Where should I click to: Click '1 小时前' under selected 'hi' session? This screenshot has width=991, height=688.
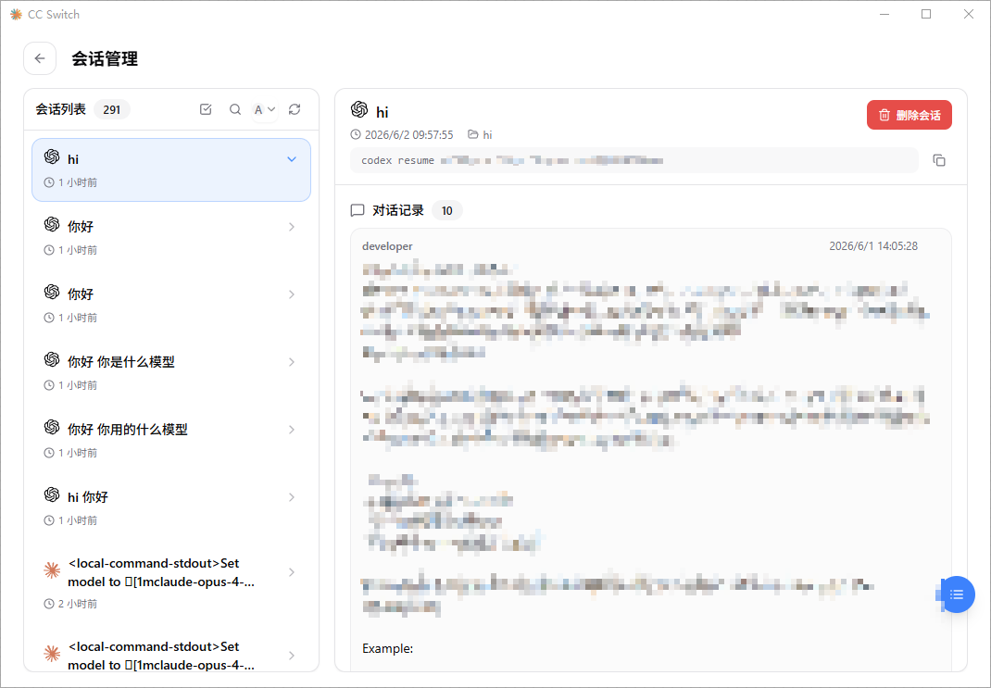coord(78,182)
